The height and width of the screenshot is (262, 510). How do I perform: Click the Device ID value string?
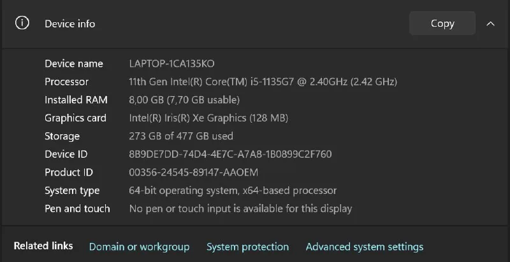click(230, 154)
